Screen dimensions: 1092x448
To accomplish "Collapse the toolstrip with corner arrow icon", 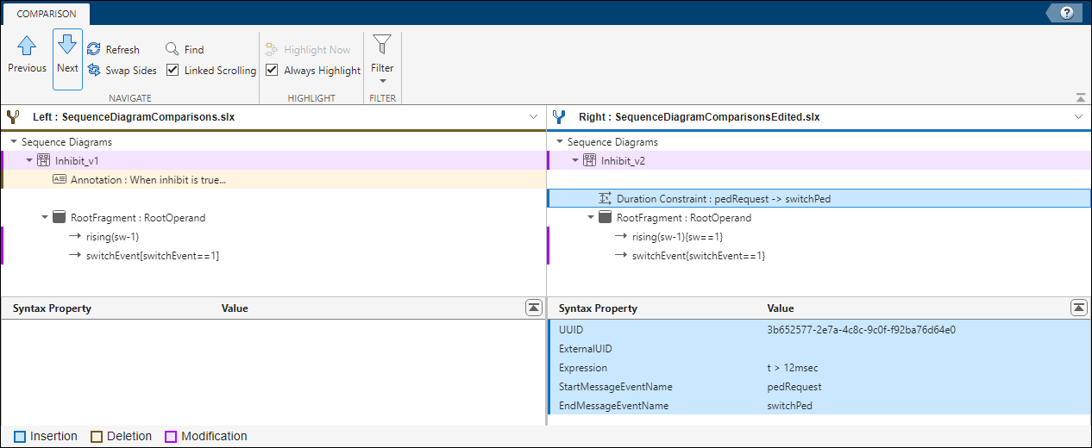I will 1081,97.
